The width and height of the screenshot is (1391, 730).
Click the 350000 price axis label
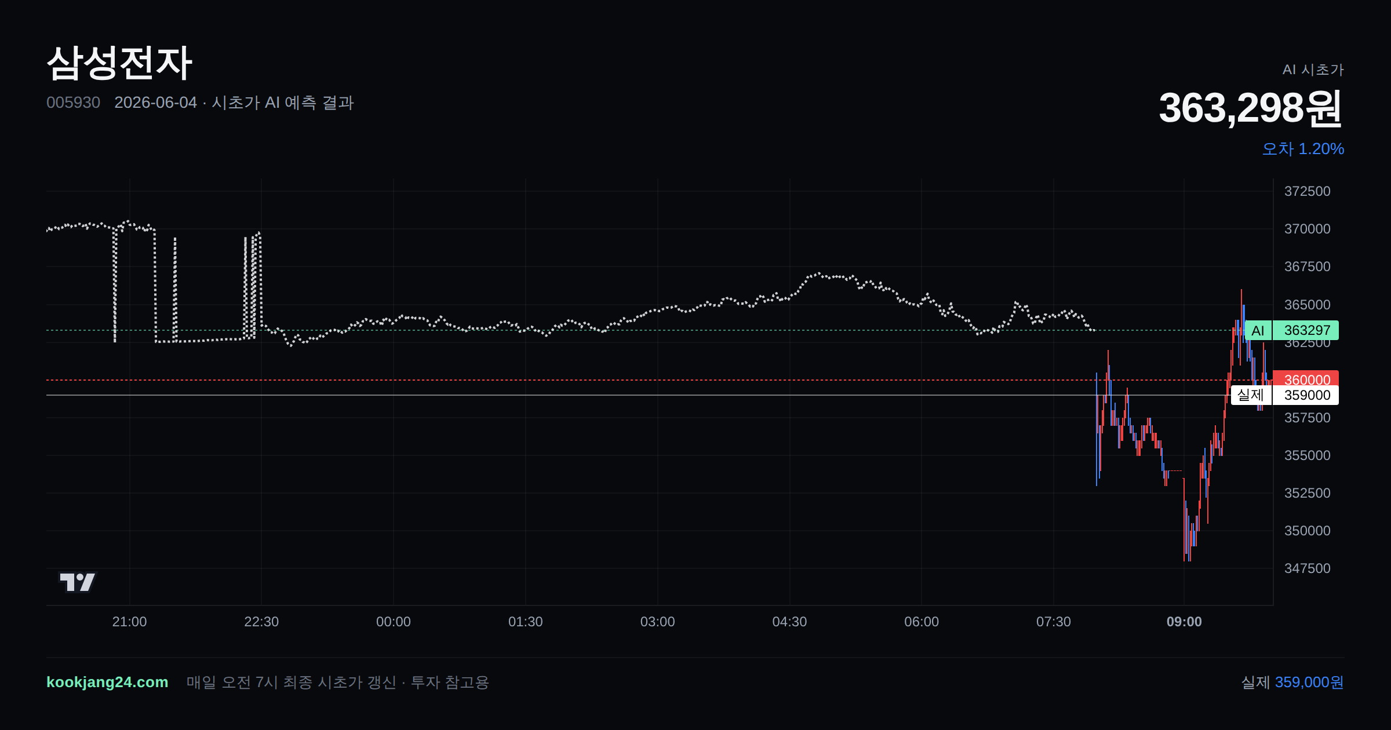click(1307, 531)
